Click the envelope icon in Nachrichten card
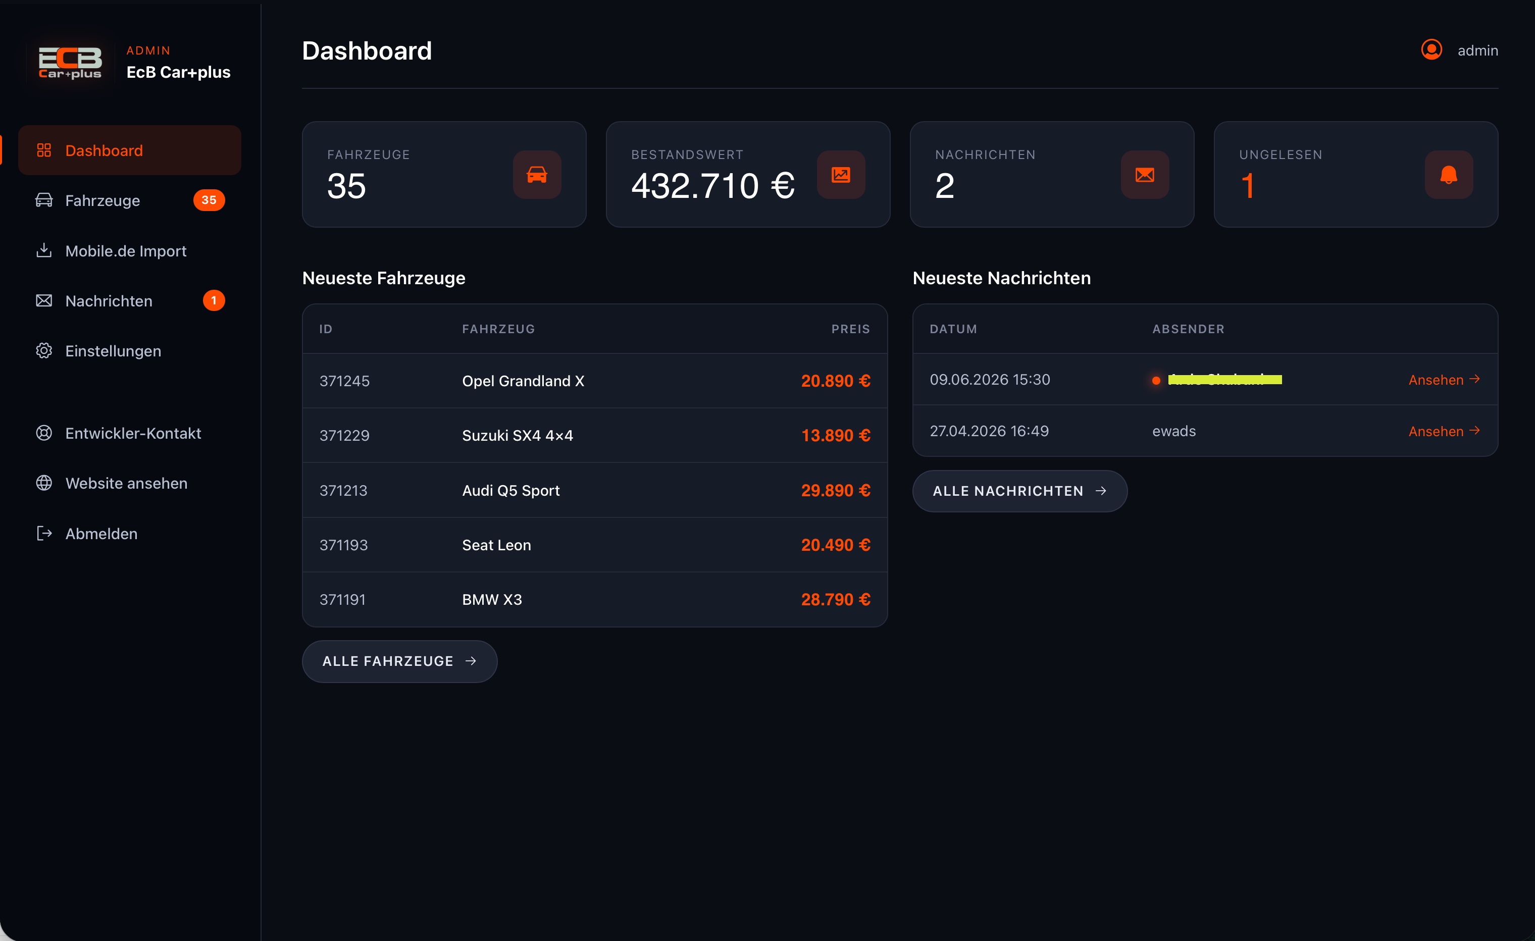Image resolution: width=1535 pixels, height=941 pixels. click(x=1145, y=174)
